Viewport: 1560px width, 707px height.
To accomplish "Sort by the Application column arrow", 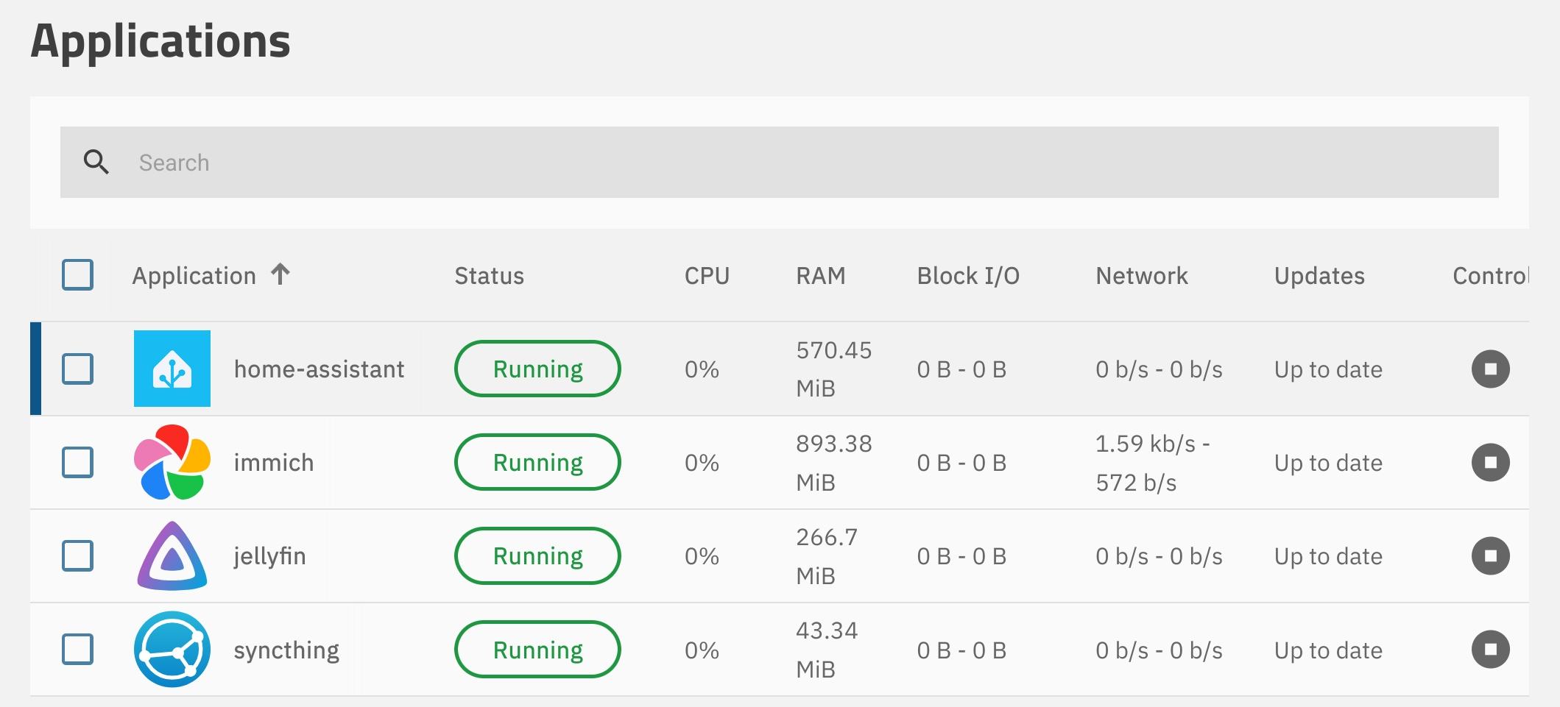I will [280, 274].
